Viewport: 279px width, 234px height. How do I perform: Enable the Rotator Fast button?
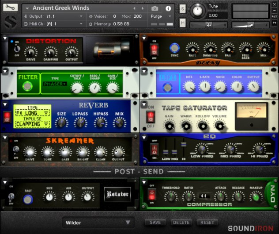point(28,199)
